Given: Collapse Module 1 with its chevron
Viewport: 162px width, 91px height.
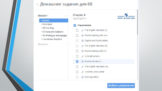Looking at the screenshot, I should coord(66,16).
